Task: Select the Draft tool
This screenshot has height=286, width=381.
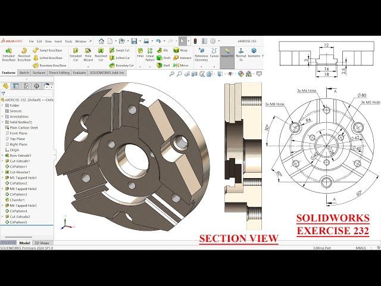Action: [x=164, y=58]
